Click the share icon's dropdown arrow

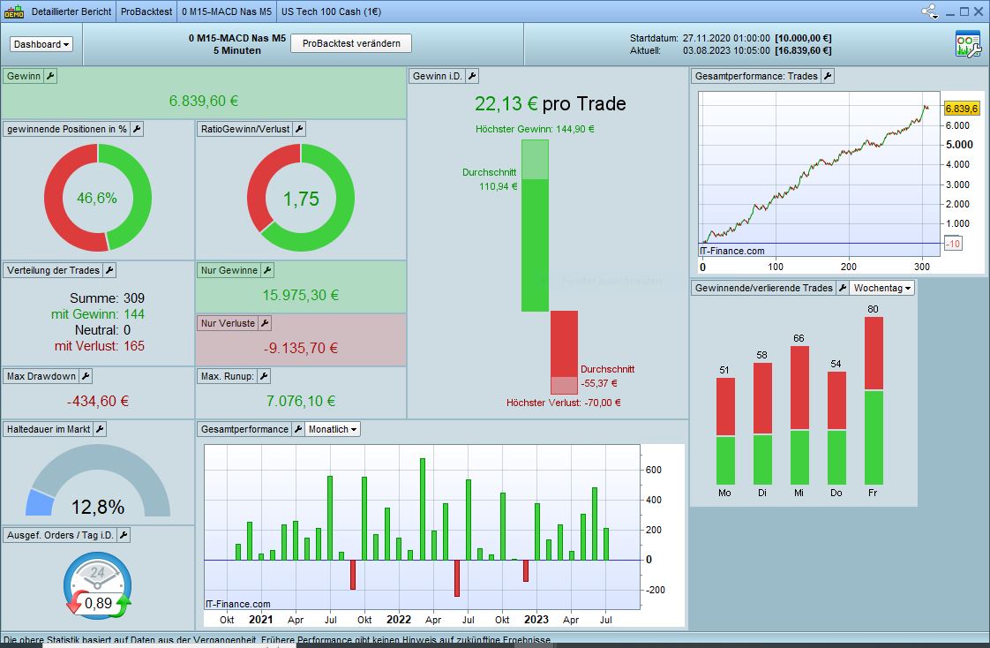[x=935, y=17]
